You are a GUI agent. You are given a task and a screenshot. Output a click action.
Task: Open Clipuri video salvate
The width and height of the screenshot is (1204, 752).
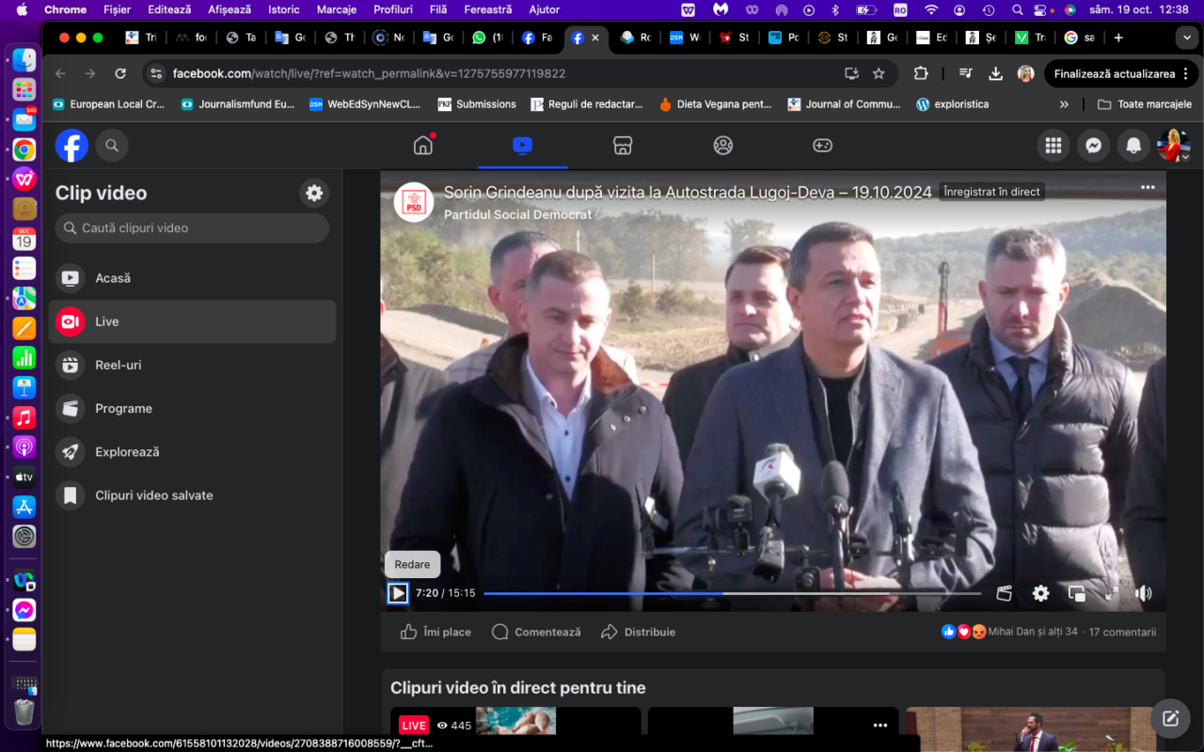click(192, 494)
